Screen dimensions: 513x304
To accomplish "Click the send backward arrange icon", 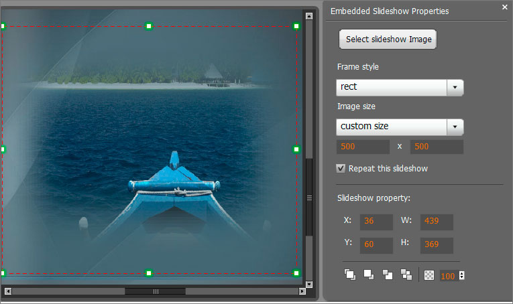I will (387, 274).
